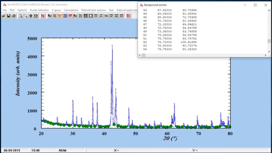272x153 pixels.
Task: Click the tallest diffraction peak near 42.5 degrees
Action: click(x=112, y=46)
